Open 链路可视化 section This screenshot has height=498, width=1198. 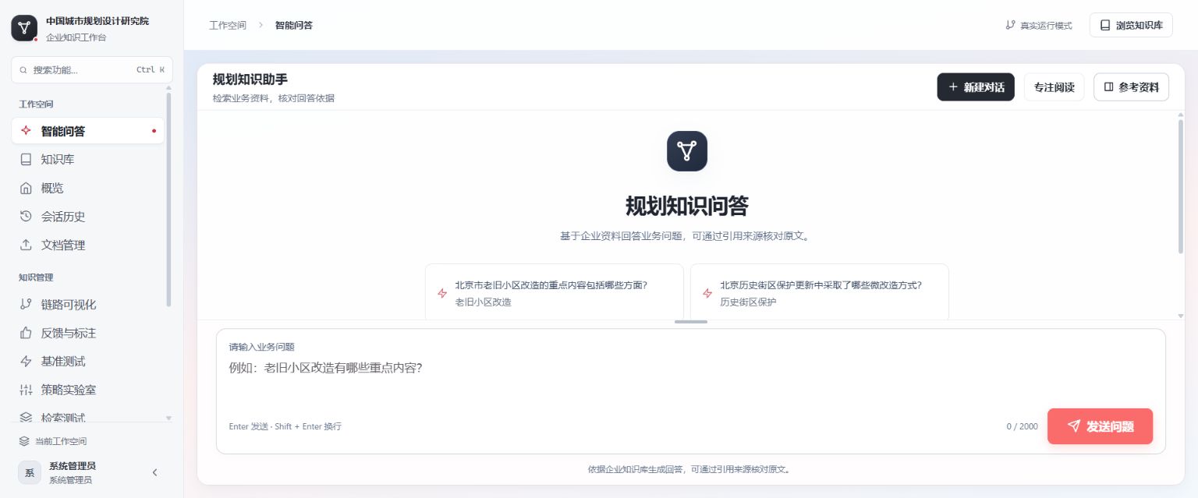pyautogui.click(x=88, y=304)
